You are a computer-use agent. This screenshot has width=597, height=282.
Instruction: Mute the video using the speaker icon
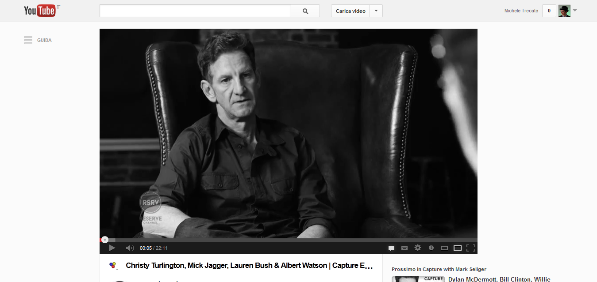tap(130, 248)
